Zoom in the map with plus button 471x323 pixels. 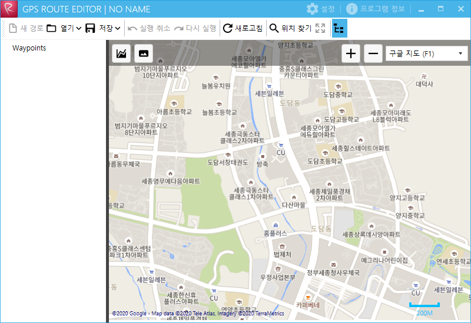[351, 53]
